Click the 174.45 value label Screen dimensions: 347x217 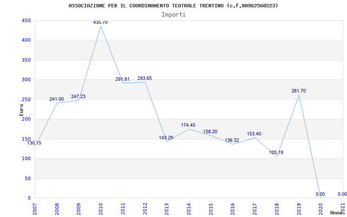[x=188, y=125]
